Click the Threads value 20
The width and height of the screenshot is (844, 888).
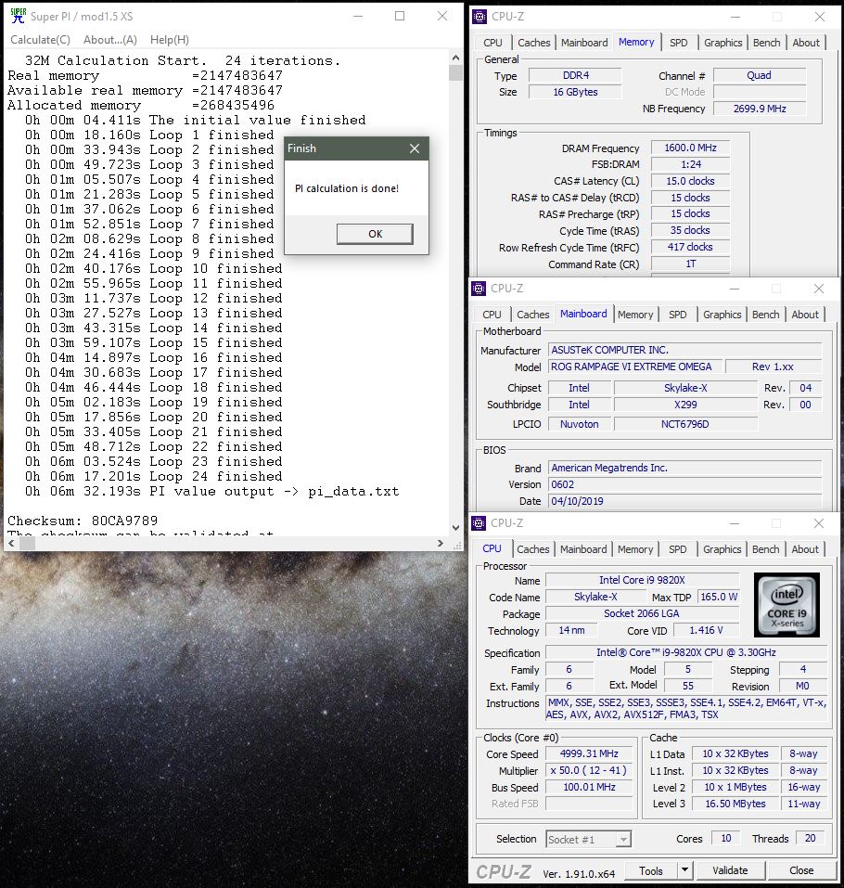[811, 838]
